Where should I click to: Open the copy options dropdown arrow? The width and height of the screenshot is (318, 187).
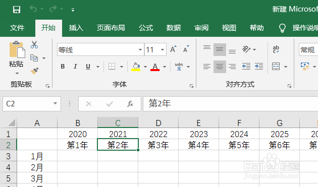[44, 58]
